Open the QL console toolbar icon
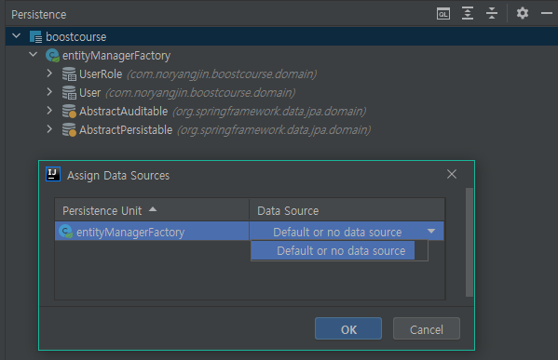558x360 pixels. coord(443,14)
